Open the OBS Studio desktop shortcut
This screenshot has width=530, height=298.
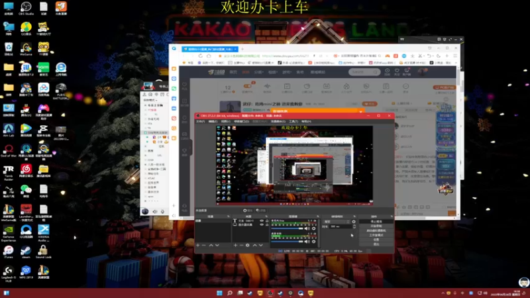click(26, 8)
